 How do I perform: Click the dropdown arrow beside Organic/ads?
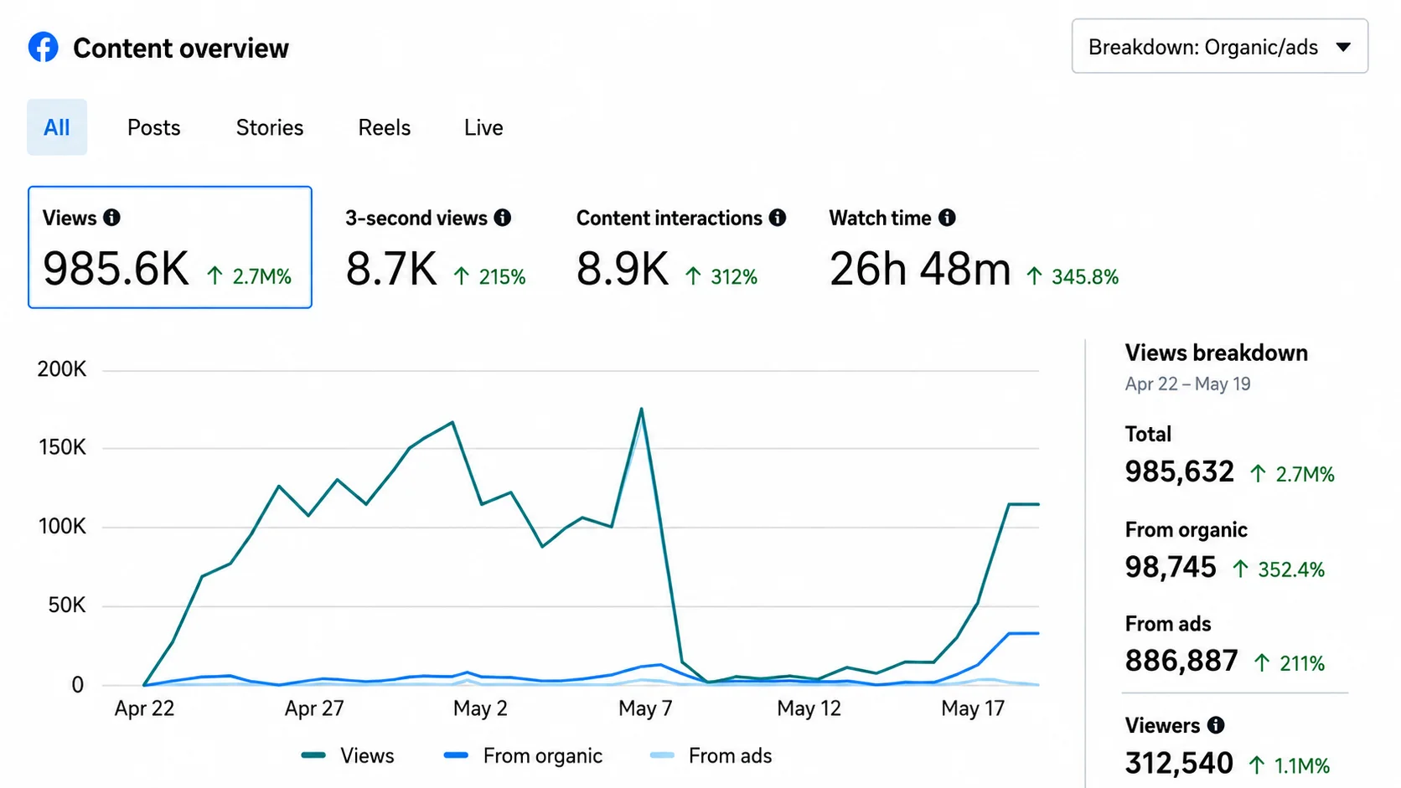pyautogui.click(x=1343, y=48)
